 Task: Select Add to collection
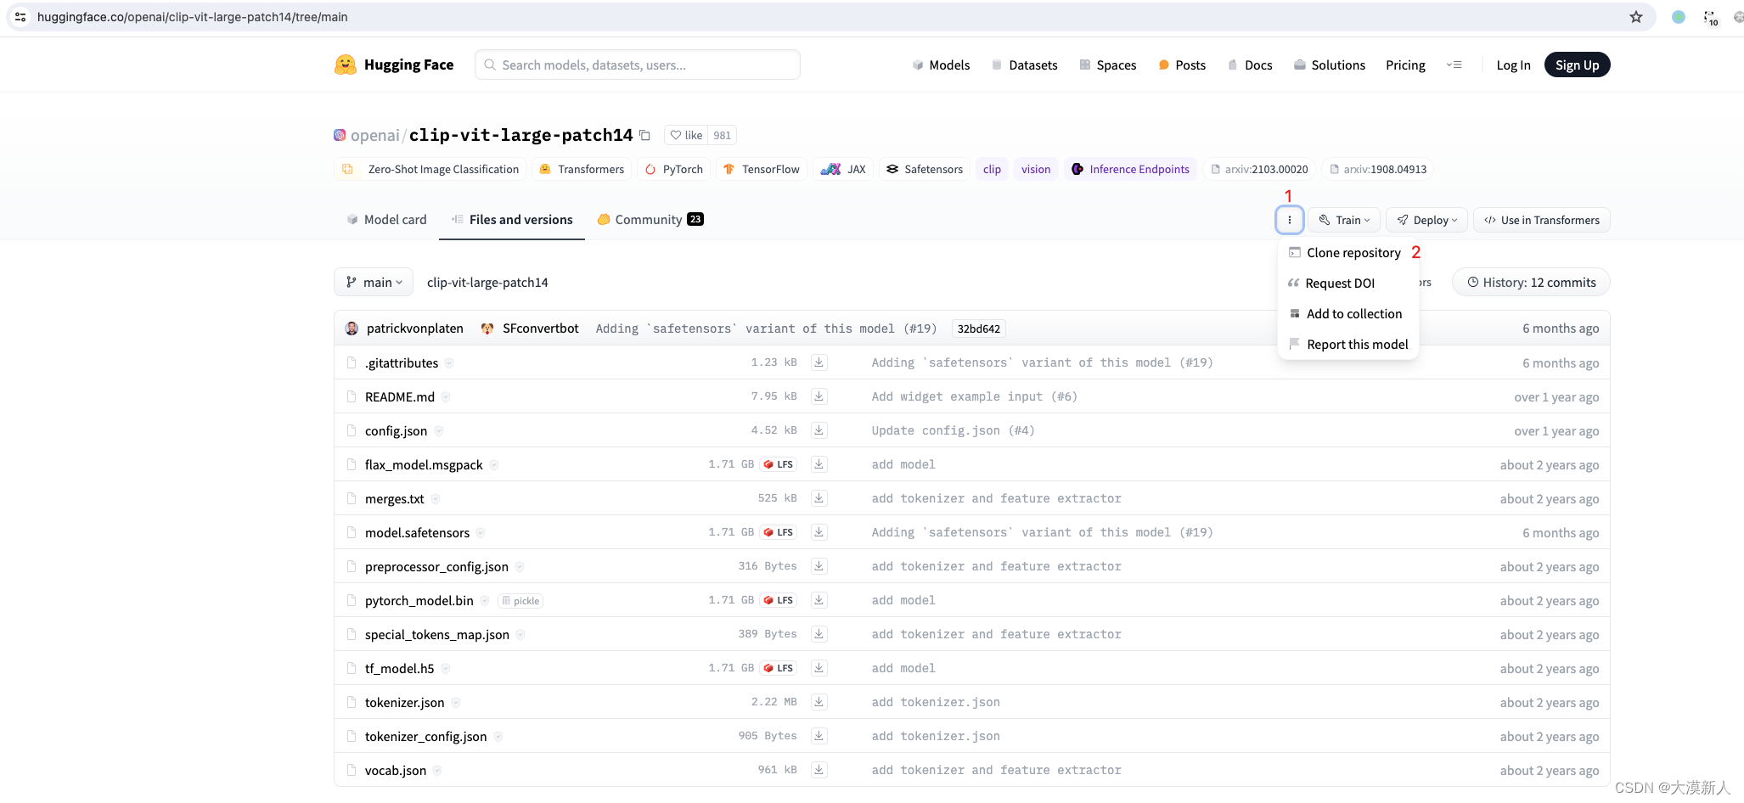(1347, 314)
